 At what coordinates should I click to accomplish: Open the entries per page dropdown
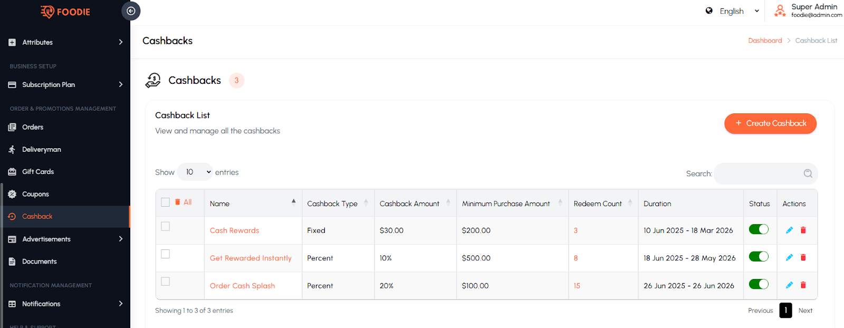click(x=195, y=172)
